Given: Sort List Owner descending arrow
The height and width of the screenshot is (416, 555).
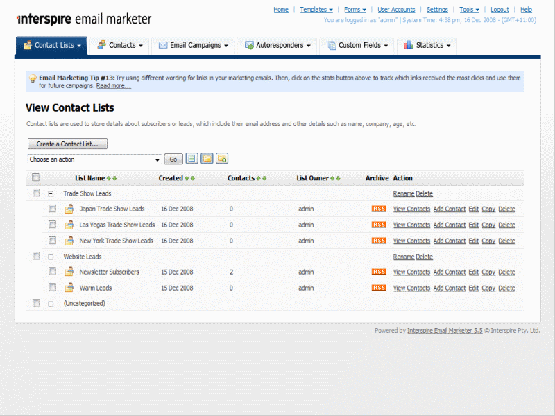Looking at the screenshot, I should [x=338, y=179].
